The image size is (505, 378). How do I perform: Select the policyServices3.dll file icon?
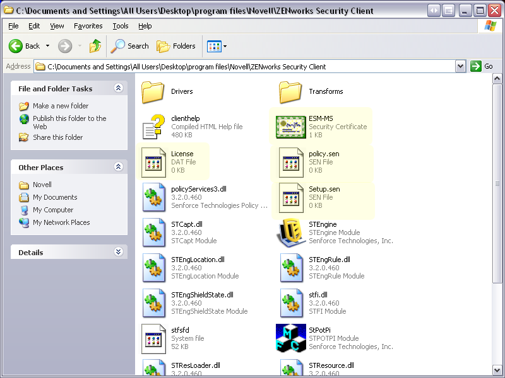(153, 197)
